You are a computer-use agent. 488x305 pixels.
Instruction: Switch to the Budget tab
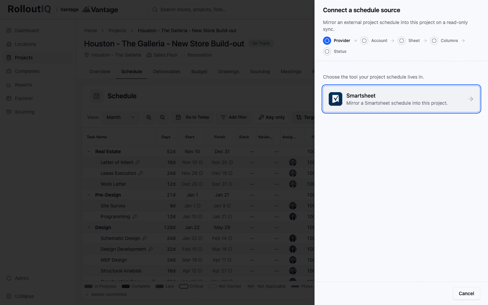pyautogui.click(x=199, y=72)
